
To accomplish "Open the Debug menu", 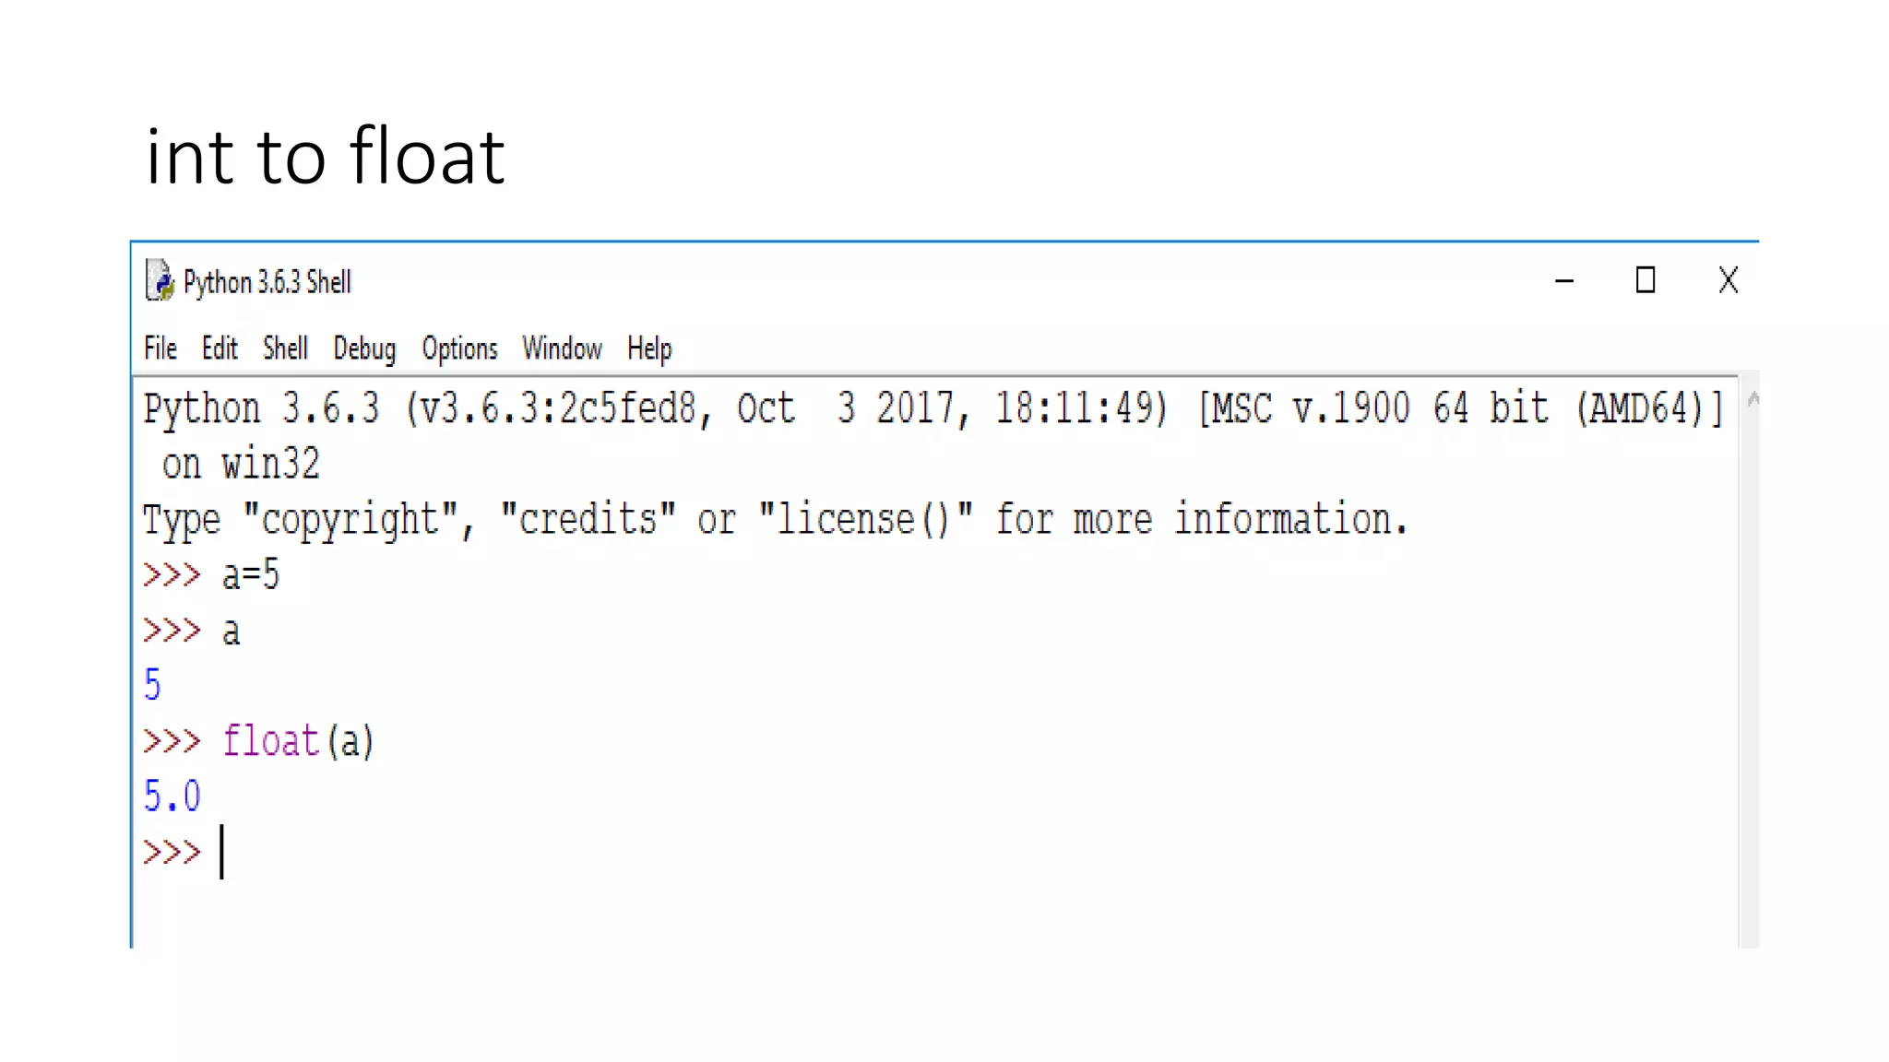I will click(x=364, y=349).
